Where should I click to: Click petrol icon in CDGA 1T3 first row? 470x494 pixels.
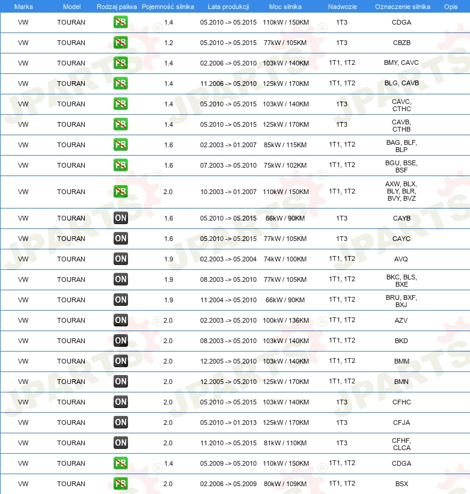(x=121, y=22)
